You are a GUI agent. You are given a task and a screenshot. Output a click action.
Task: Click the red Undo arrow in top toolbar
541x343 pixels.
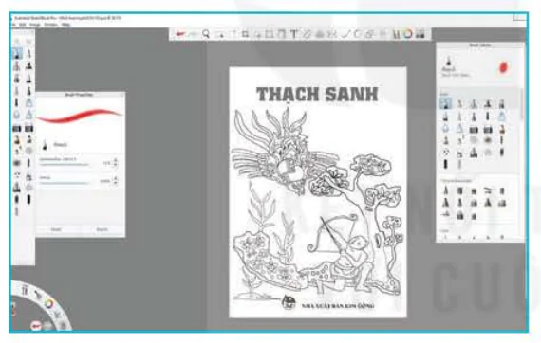click(x=179, y=34)
